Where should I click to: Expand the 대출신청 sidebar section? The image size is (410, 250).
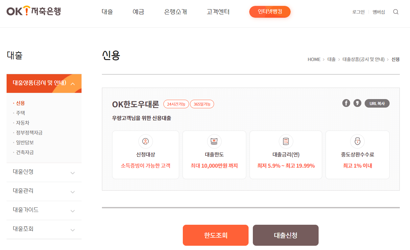[44, 172]
